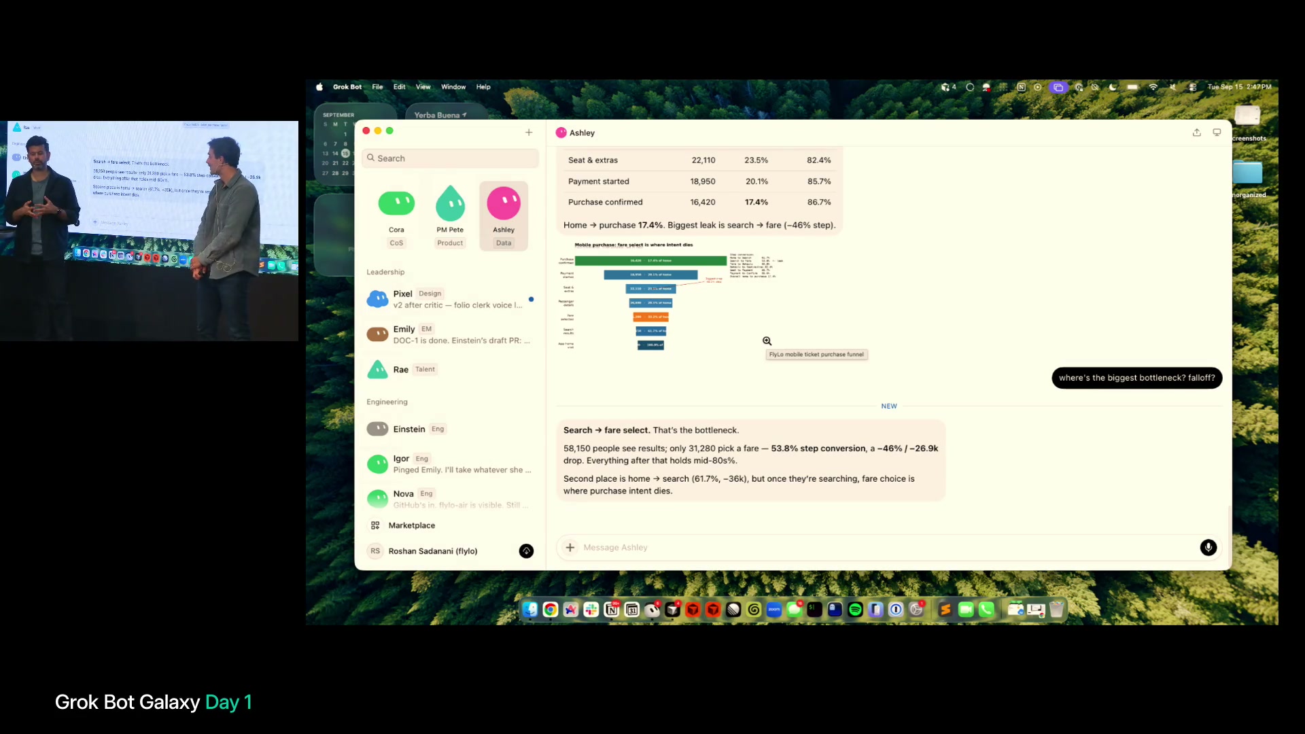Click the "where's the biggest bottleneck? falloff?" message
This screenshot has height=734, width=1305.
(1136, 378)
